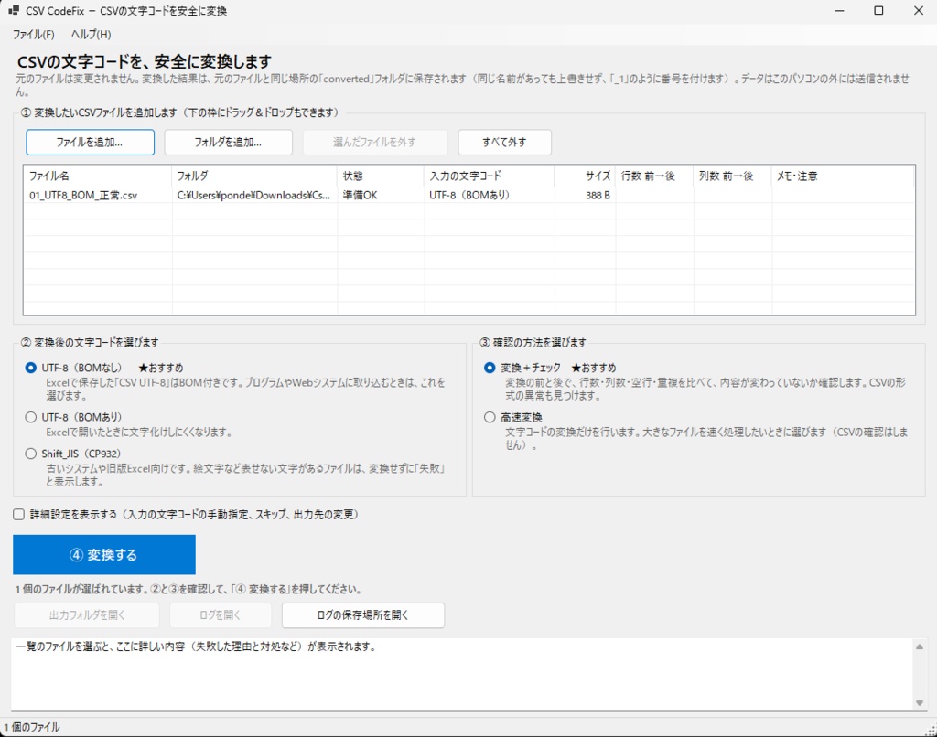Viewport: 937px width, 737px height.
Task: Sort by the フォルダ column header
Action: click(x=254, y=176)
